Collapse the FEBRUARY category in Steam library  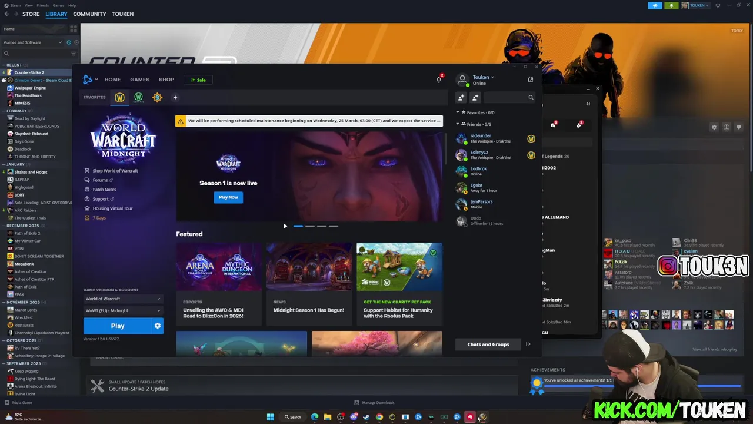[x=4, y=111]
